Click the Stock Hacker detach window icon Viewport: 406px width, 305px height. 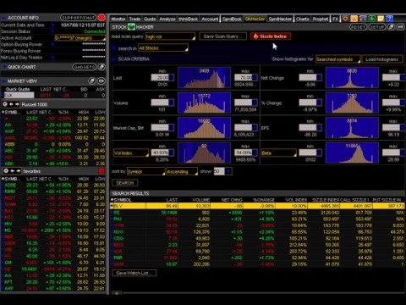(391, 27)
